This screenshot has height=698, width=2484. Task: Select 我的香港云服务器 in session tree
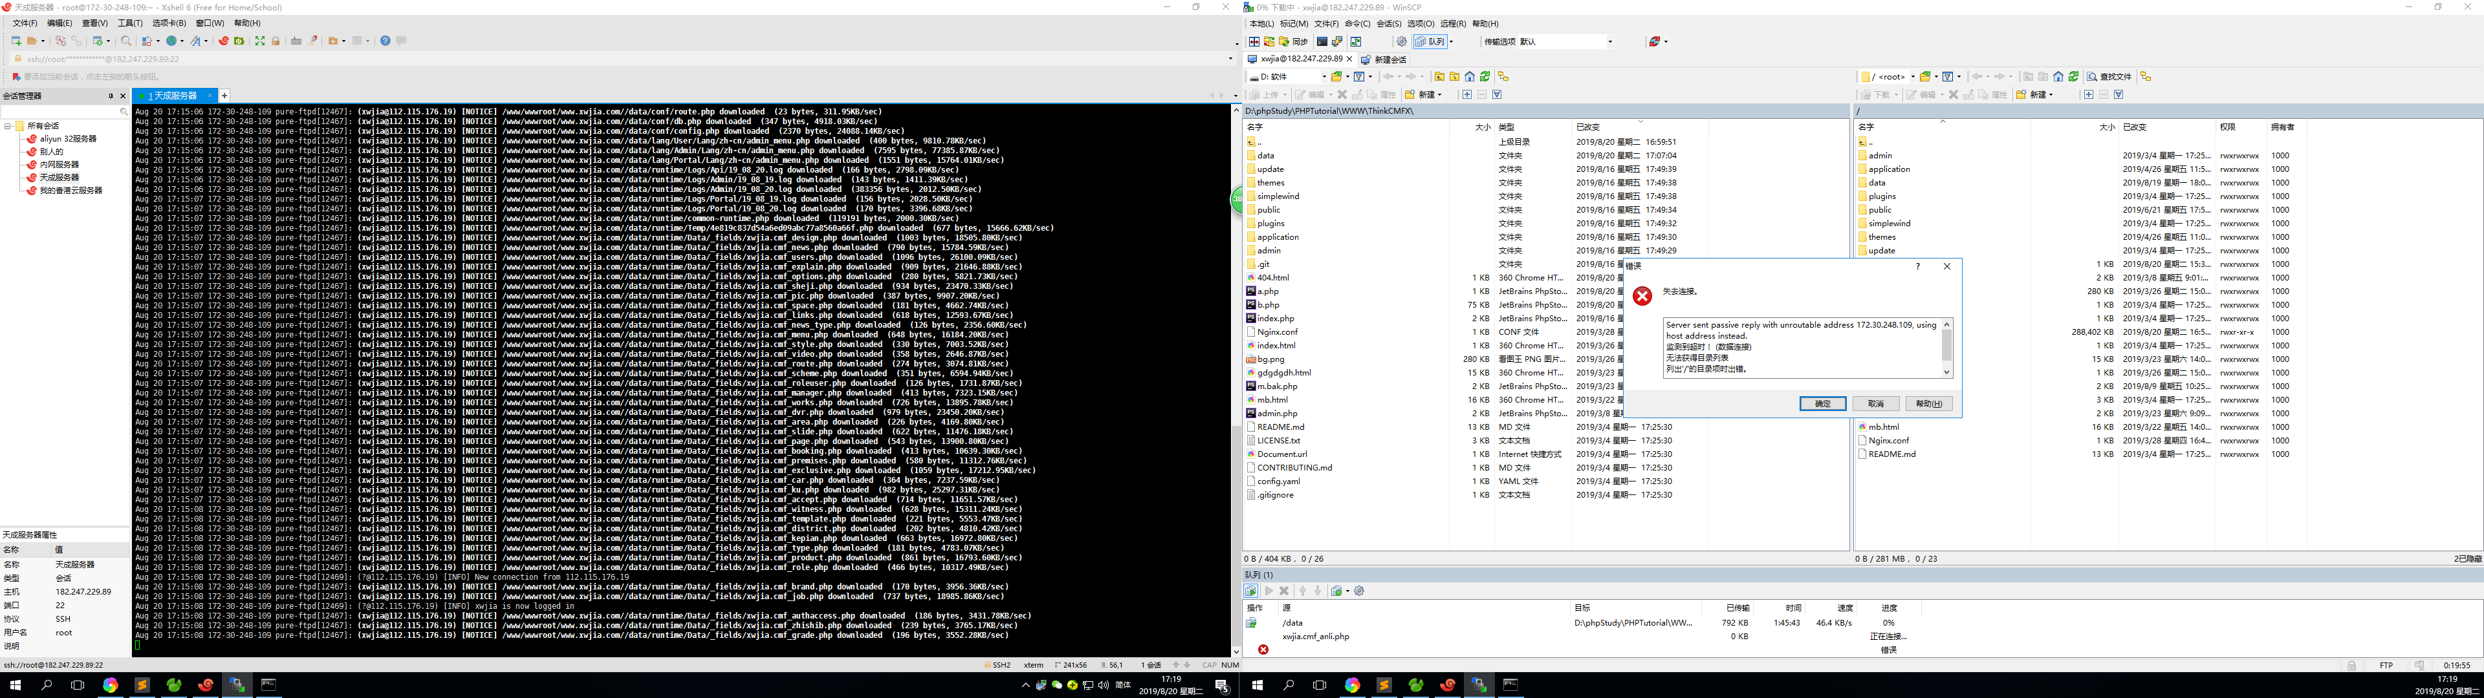pos(71,191)
